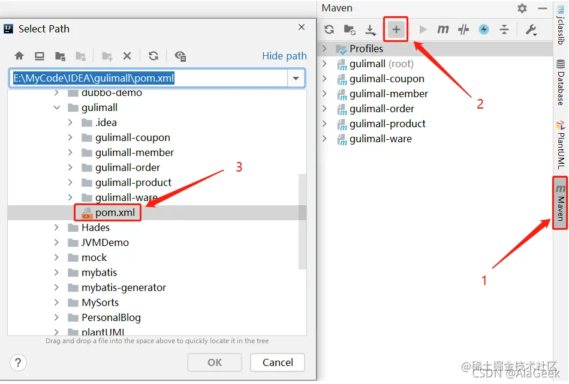Open PlantUML side tab
The image size is (569, 384).
[x=561, y=145]
